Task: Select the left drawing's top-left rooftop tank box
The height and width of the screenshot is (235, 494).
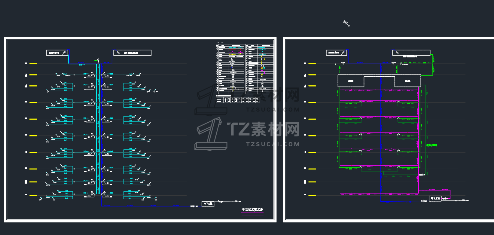Action: pyautogui.click(x=57, y=53)
